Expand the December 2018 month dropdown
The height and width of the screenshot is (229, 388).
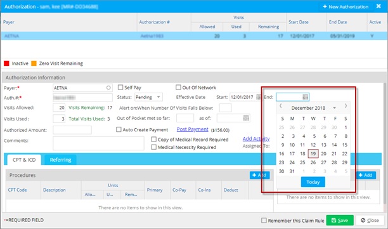334,108
